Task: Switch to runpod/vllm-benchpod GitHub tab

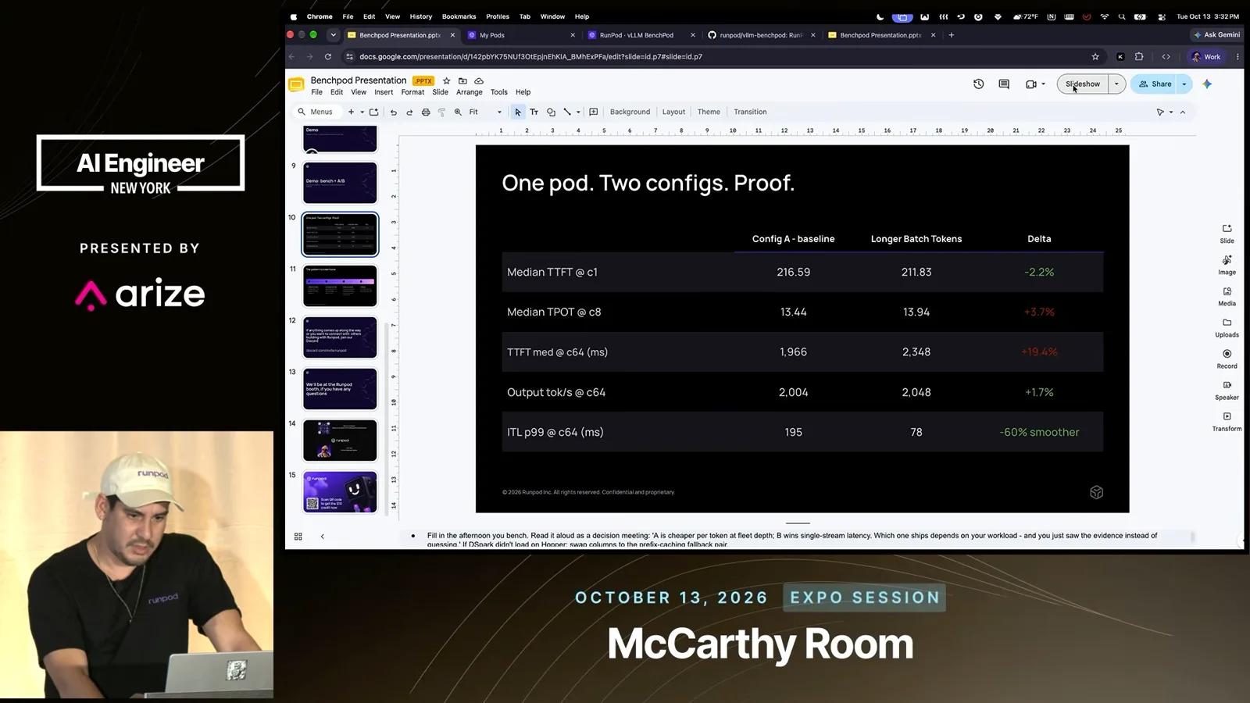Action: (762, 35)
